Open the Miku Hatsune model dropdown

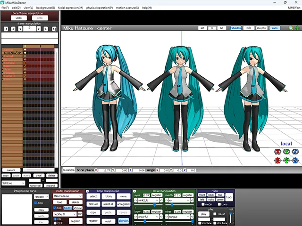[67, 196]
